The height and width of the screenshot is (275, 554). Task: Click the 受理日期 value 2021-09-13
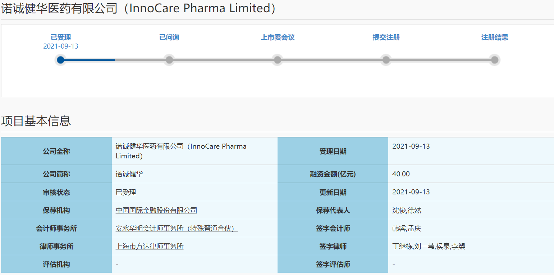(411, 146)
